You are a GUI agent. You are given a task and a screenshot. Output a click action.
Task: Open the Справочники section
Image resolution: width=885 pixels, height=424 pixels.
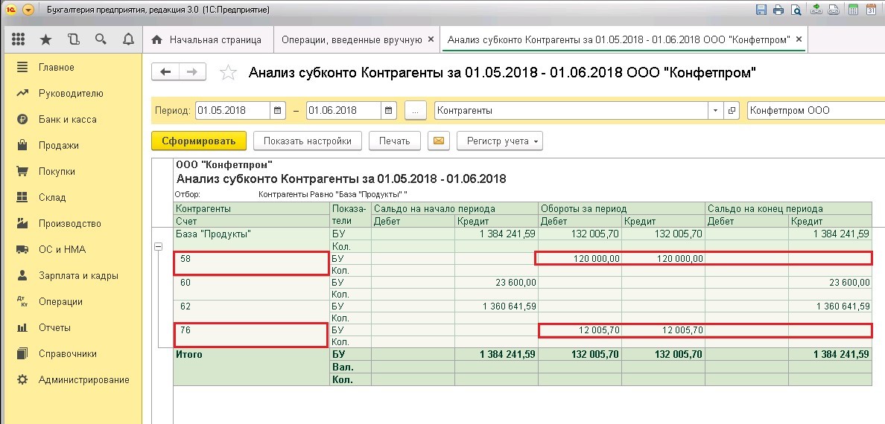point(67,353)
